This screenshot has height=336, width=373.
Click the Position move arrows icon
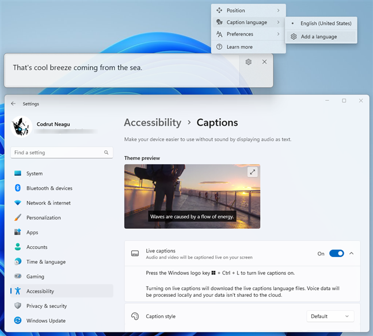[x=219, y=10]
